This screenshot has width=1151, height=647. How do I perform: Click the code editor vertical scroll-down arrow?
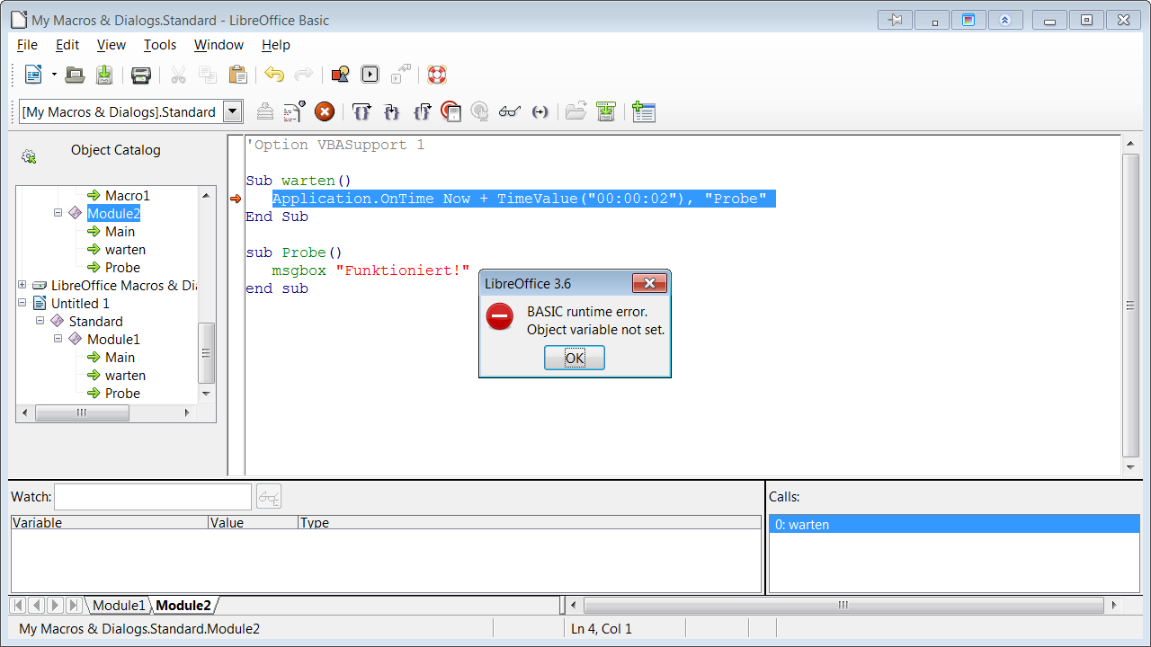click(1131, 467)
